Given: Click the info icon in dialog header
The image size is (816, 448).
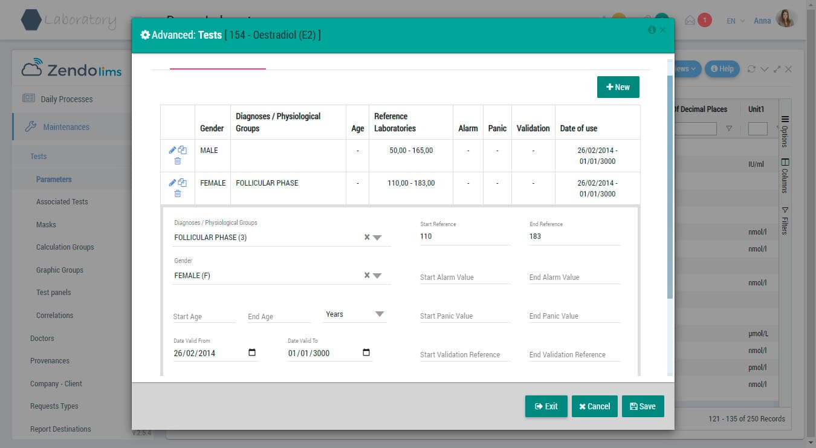Looking at the screenshot, I should pyautogui.click(x=652, y=30).
